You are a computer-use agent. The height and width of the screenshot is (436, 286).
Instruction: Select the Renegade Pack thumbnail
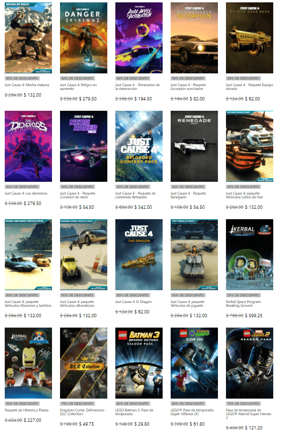click(x=194, y=146)
